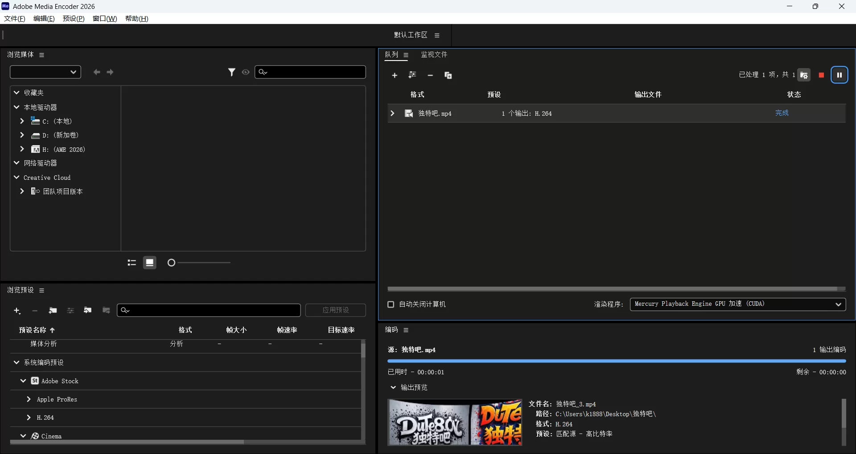
Task: Adjust the thumbnail size slider in media browser
Action: point(171,263)
